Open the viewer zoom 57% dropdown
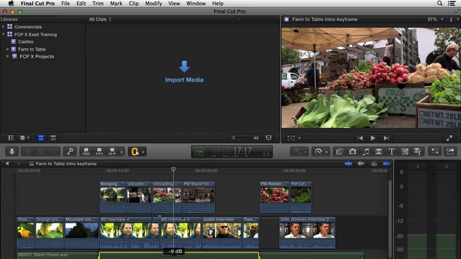461x259 pixels. click(x=434, y=19)
